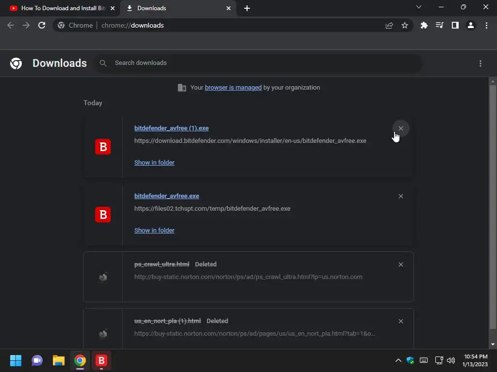Show bitdefender_avfree (1).exe in folder
The height and width of the screenshot is (372, 497).
click(x=154, y=163)
